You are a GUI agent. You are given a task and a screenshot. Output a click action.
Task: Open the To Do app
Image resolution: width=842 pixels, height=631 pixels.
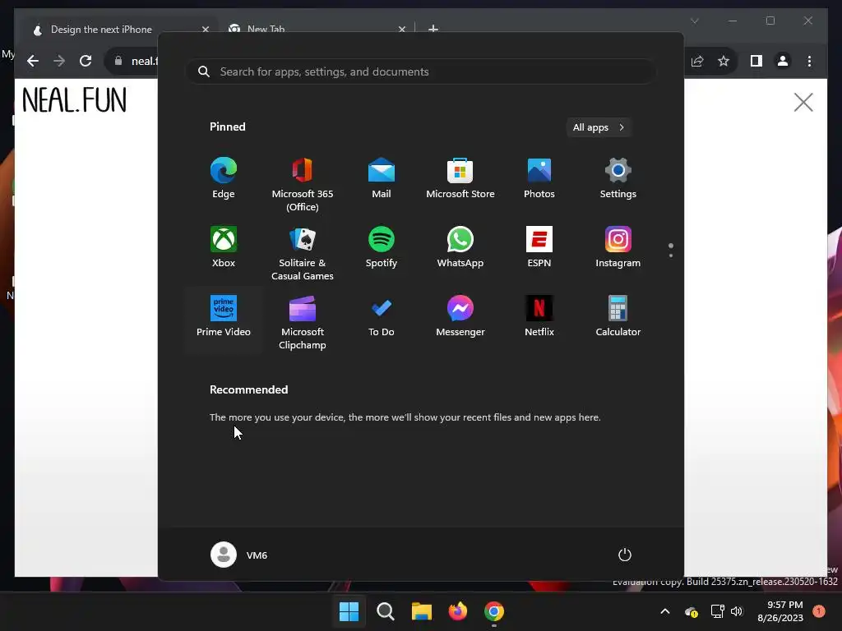tap(382, 317)
